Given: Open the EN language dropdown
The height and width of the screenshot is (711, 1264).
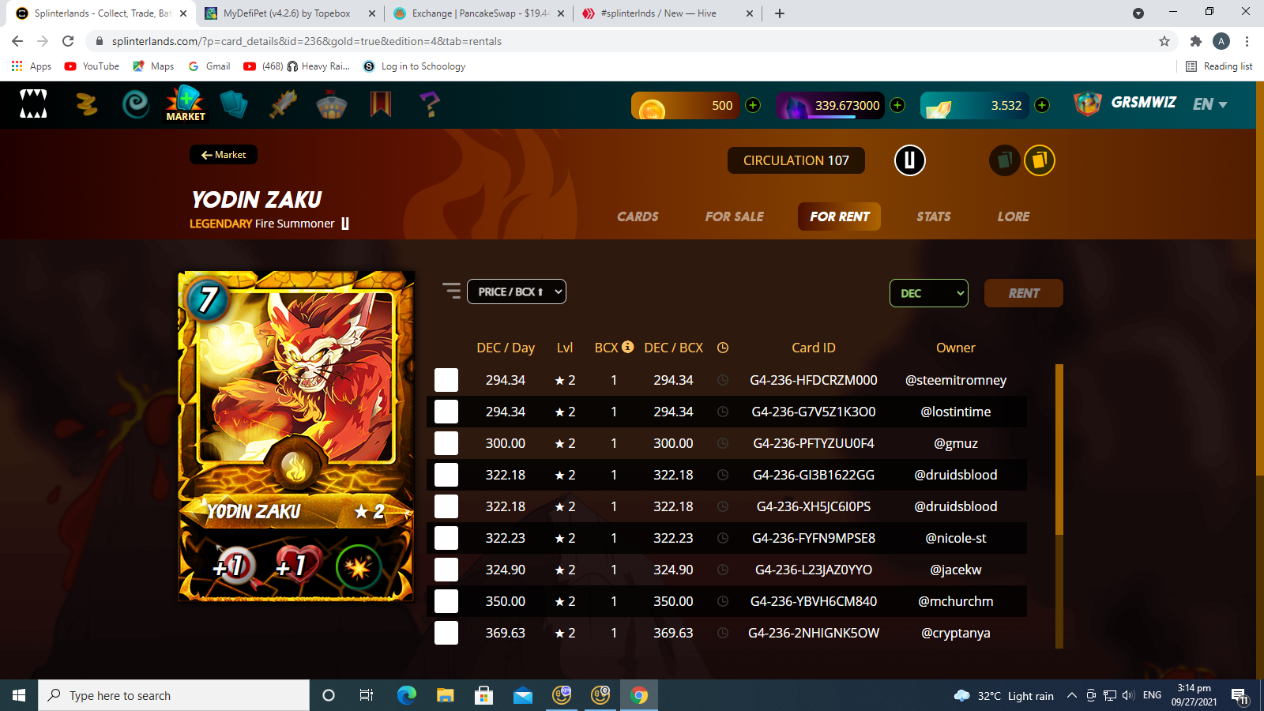Looking at the screenshot, I should coord(1209,103).
